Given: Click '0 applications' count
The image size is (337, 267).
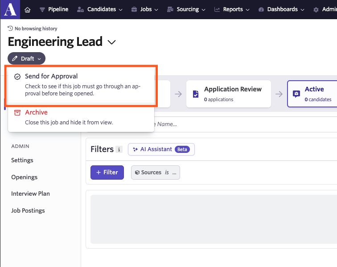Looking at the screenshot, I should pyautogui.click(x=218, y=99).
